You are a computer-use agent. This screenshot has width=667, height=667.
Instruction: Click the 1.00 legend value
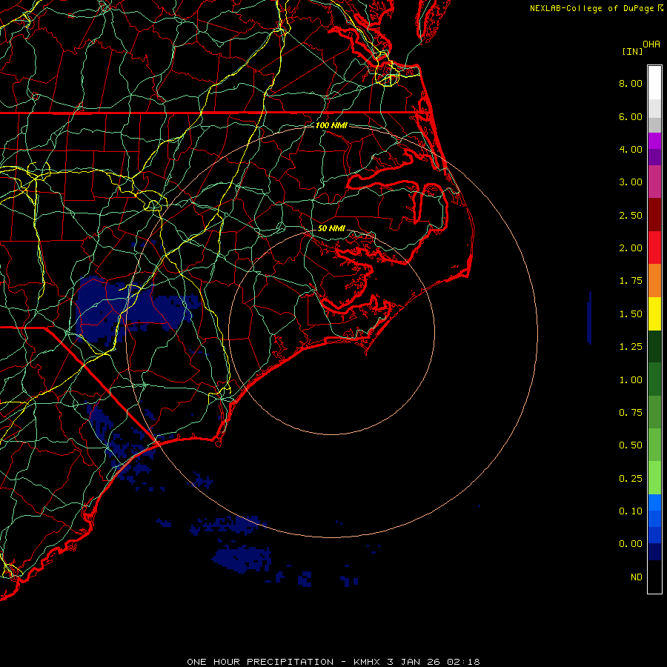631,380
